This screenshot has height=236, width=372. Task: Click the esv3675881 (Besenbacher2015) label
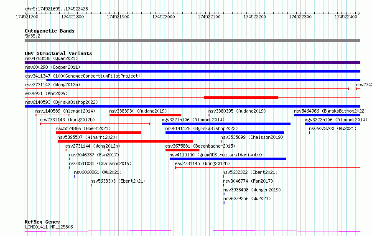click(200, 146)
